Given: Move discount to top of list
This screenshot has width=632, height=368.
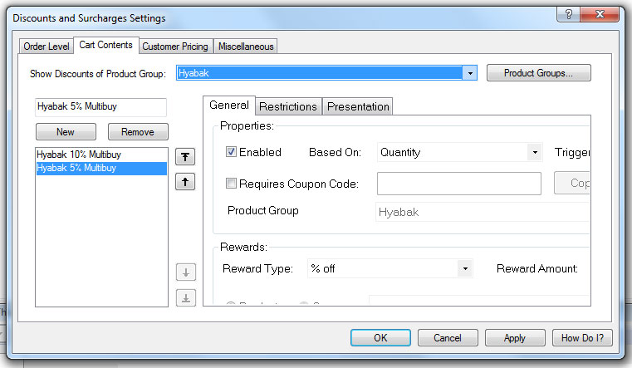Looking at the screenshot, I should tap(185, 157).
